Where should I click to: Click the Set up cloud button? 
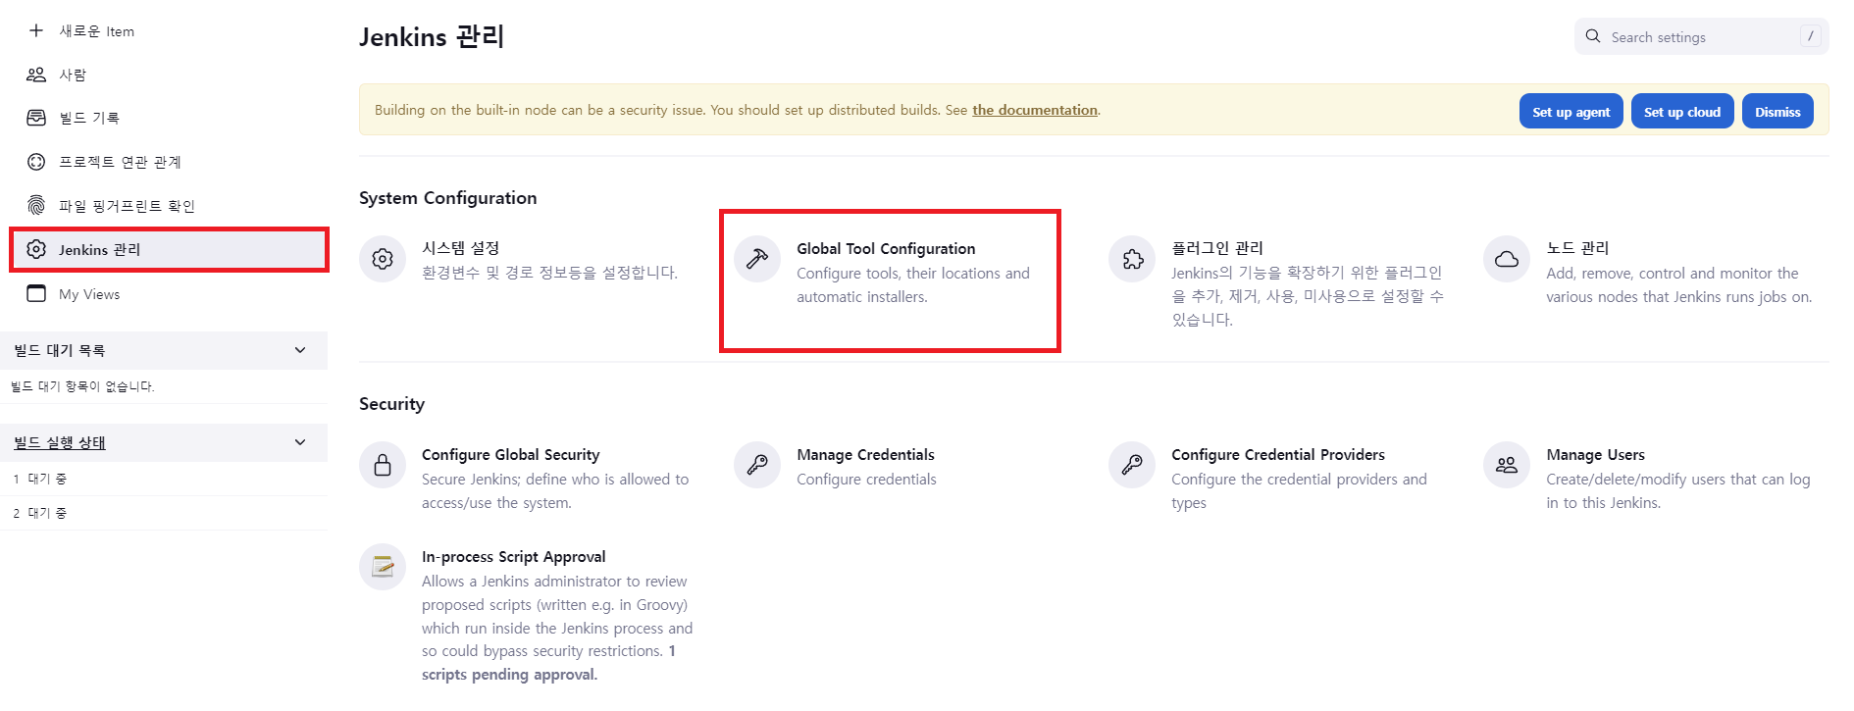pos(1682,112)
